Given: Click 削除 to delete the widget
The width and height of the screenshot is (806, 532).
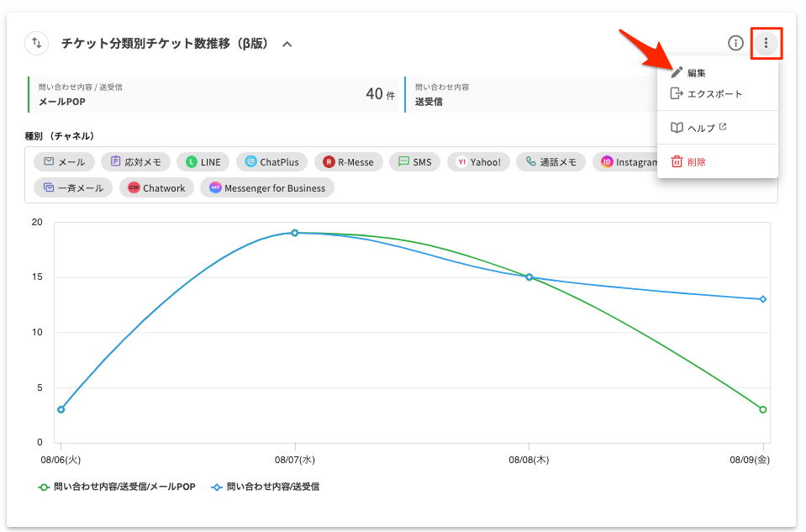Looking at the screenshot, I should (x=696, y=162).
